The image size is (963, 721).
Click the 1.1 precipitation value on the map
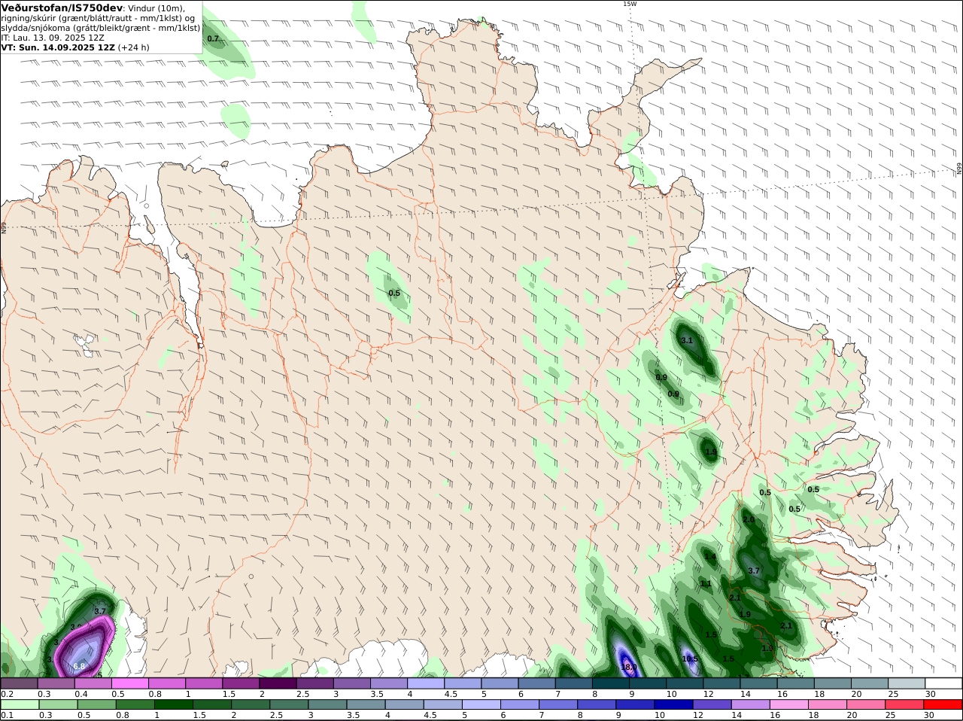tap(706, 584)
